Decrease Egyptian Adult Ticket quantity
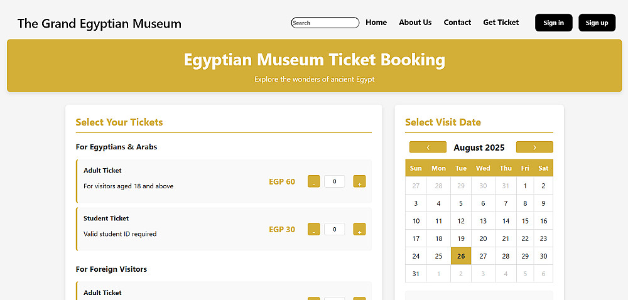The width and height of the screenshot is (628, 300). tap(313, 181)
